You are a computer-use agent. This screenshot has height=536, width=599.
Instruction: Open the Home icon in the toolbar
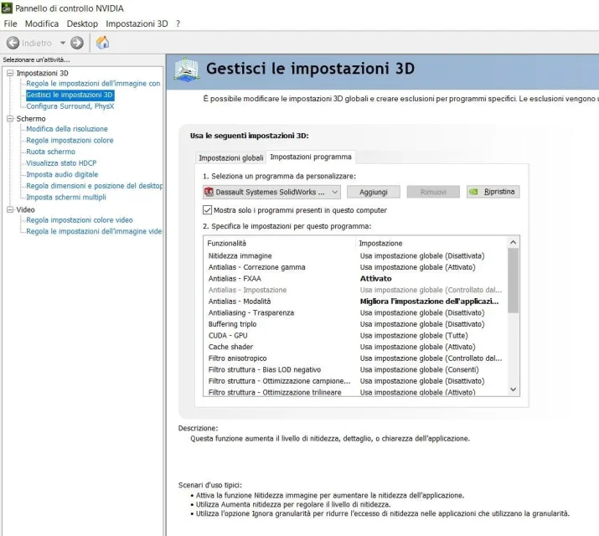coord(102,43)
